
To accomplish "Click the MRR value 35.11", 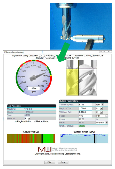I will coord(82,123).
